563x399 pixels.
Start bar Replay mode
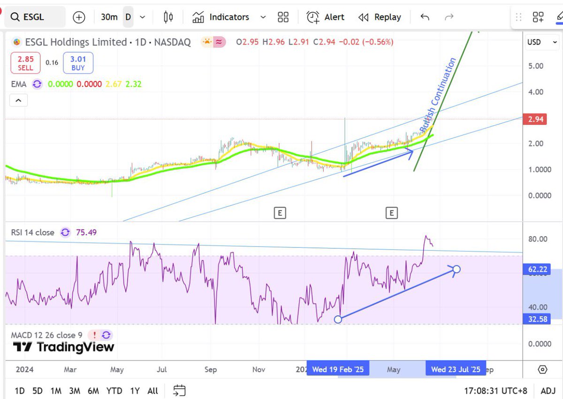379,17
